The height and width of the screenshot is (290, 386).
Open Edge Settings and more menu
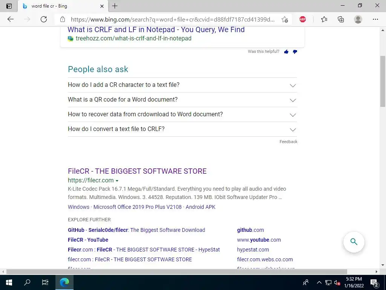375,19
